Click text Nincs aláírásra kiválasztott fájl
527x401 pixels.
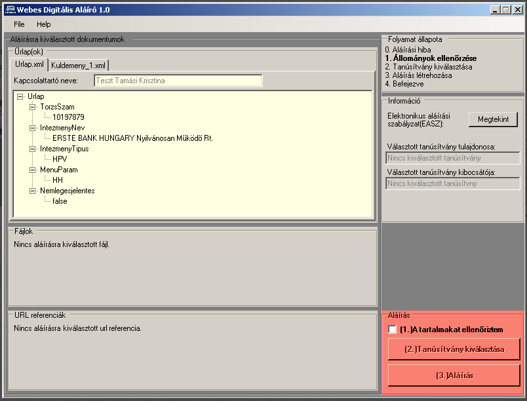coord(62,244)
